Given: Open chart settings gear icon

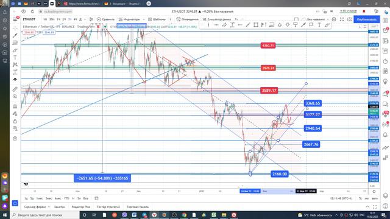Looking at the screenshot, I should [x=334, y=19].
